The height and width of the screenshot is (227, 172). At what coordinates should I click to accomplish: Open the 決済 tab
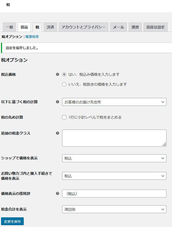(x=50, y=27)
